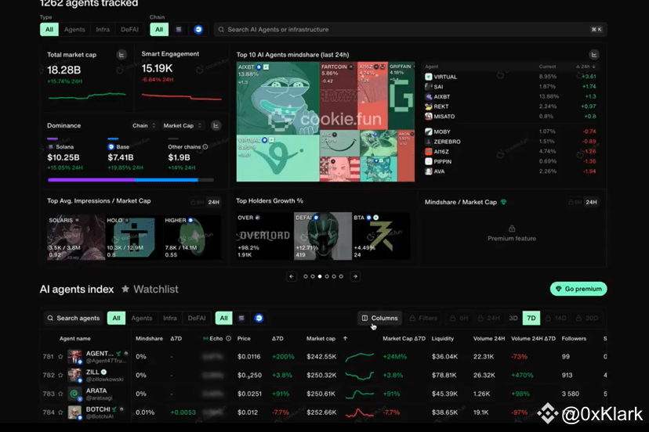Open the Dominance chart icon
Image resolution: width=649 pixels, height=432 pixels.
coord(216,126)
